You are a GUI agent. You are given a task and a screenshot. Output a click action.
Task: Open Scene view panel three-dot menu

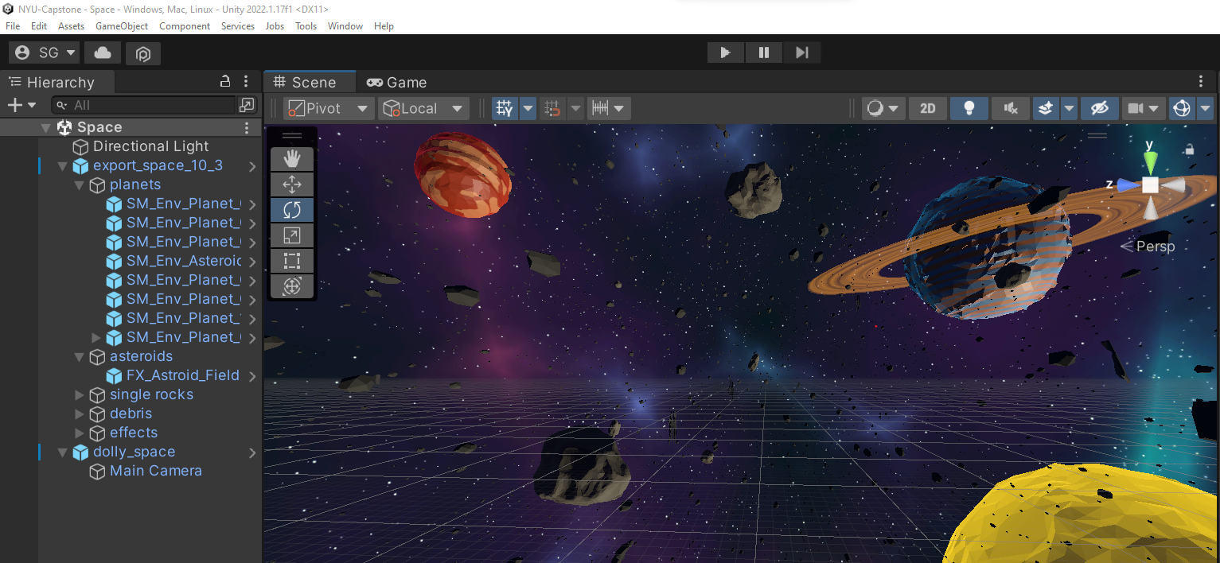click(1201, 81)
